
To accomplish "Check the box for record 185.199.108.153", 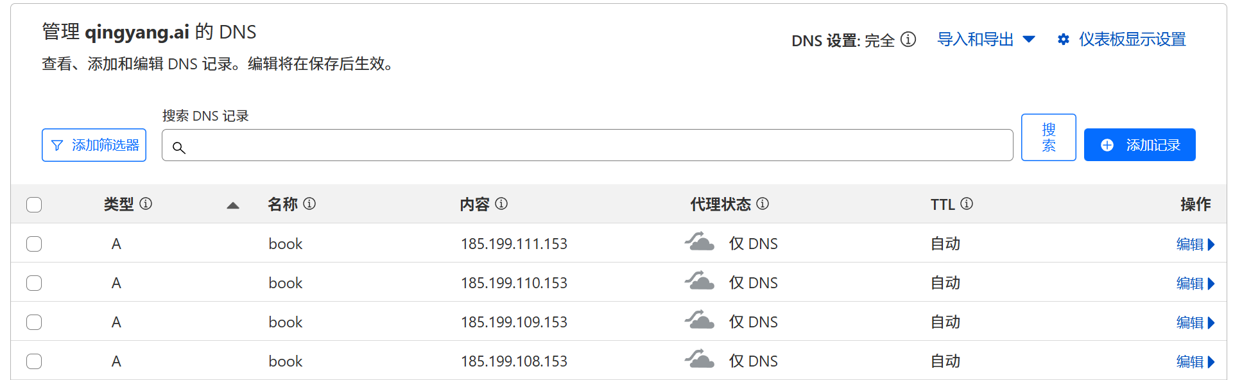I will coord(34,361).
